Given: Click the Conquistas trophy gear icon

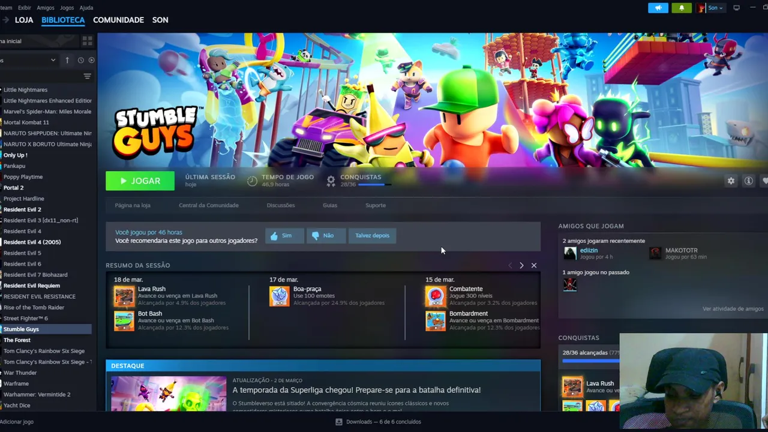Looking at the screenshot, I should point(331,181).
